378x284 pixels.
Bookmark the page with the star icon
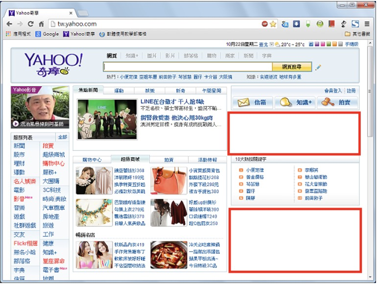point(273,24)
